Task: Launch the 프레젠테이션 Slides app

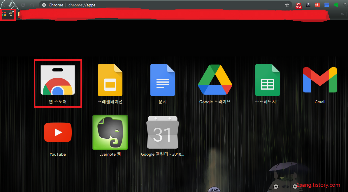Action: coord(110,84)
